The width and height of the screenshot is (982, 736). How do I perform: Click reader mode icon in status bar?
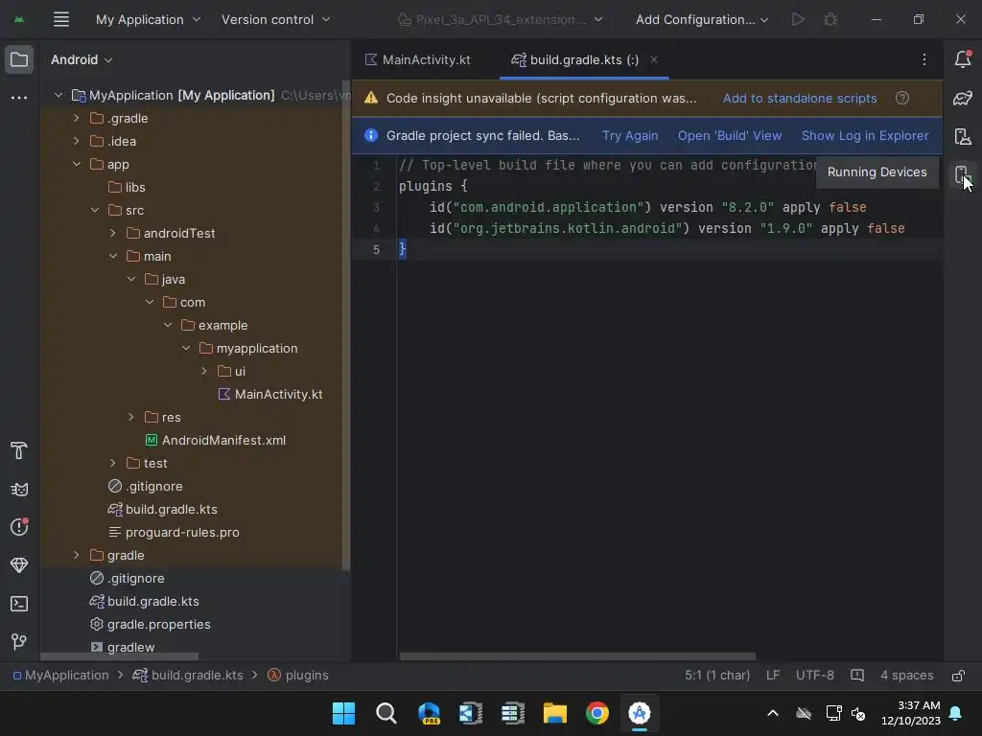pos(856,676)
